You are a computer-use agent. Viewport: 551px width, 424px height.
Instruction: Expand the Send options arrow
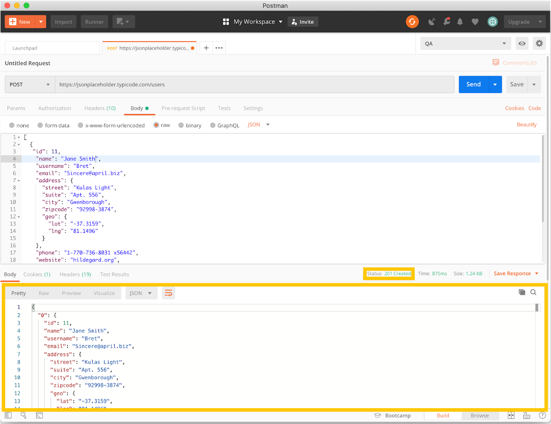495,85
